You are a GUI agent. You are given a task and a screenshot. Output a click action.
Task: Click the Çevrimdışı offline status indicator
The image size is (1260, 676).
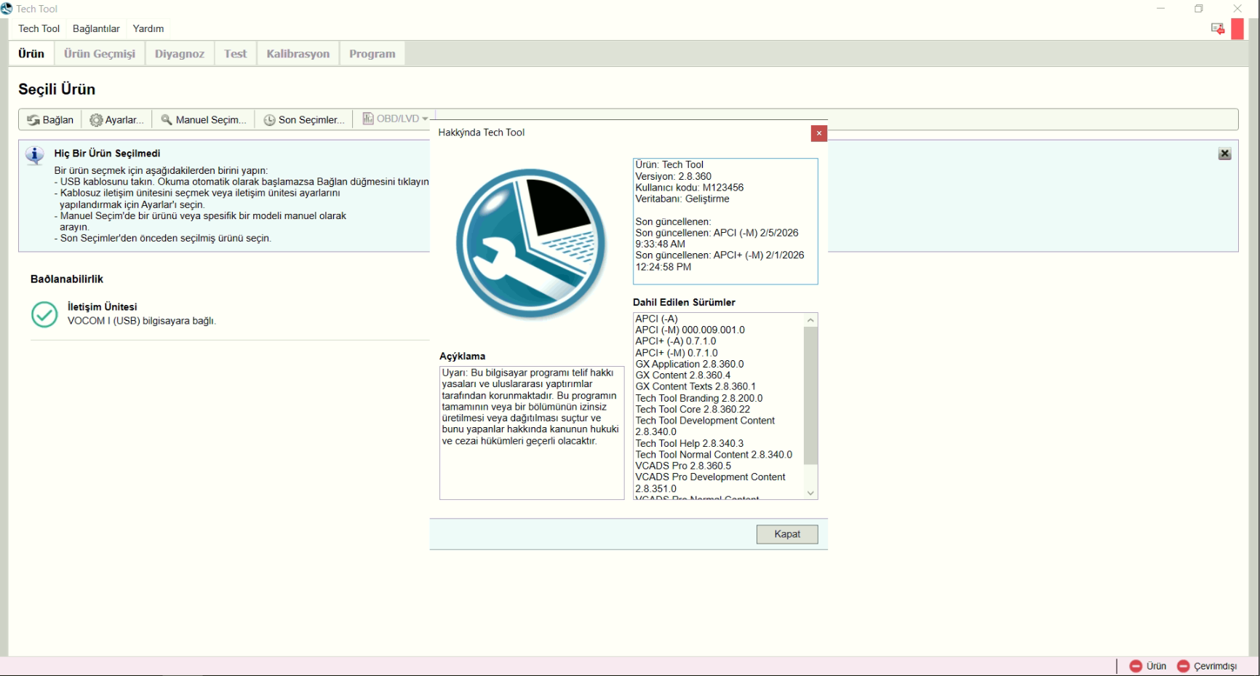[1184, 666]
